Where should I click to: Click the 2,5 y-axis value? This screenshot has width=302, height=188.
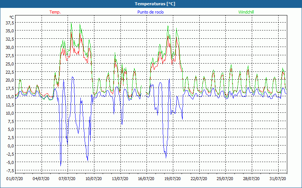pos(11,138)
